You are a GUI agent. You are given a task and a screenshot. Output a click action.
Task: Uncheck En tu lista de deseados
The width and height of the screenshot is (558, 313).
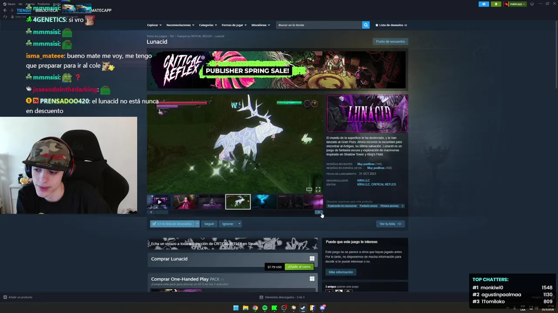154,224
